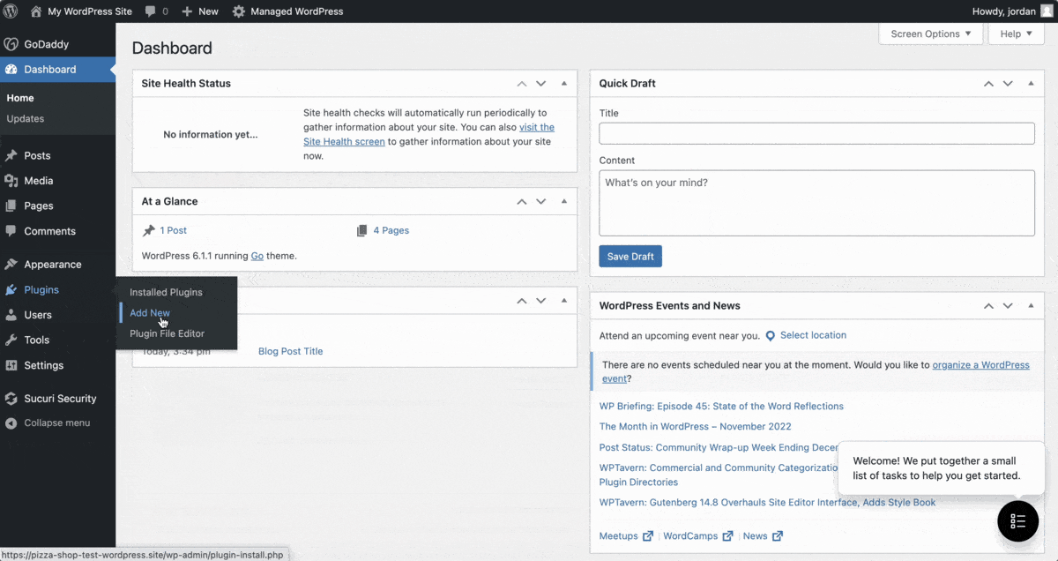The width and height of the screenshot is (1058, 561).
Task: Click the Managed WordPress gear icon
Action: click(239, 11)
